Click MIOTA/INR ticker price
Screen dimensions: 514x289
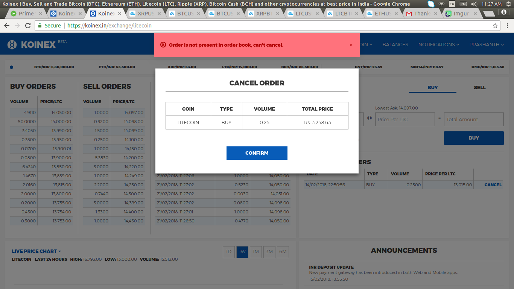427,67
